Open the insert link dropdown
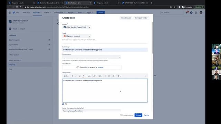The height and width of the screenshot is (124, 221). (x=95, y=76)
